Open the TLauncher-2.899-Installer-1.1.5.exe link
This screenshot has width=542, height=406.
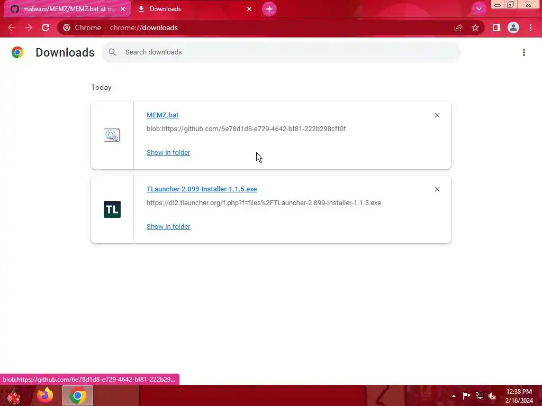tap(202, 189)
